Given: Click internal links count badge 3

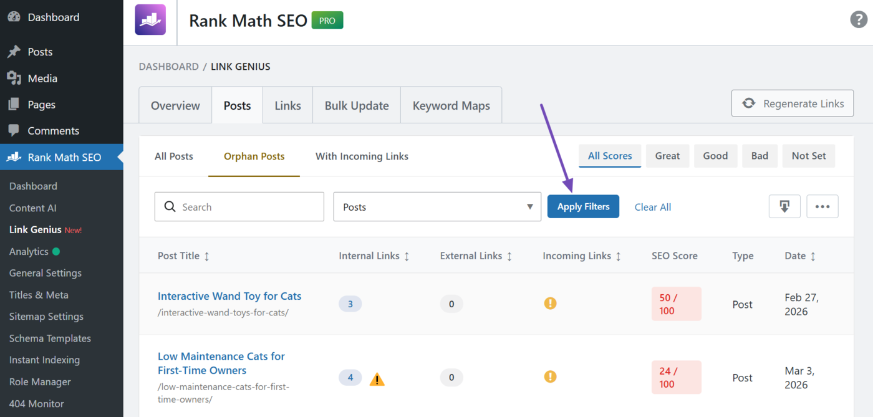Looking at the screenshot, I should 350,304.
